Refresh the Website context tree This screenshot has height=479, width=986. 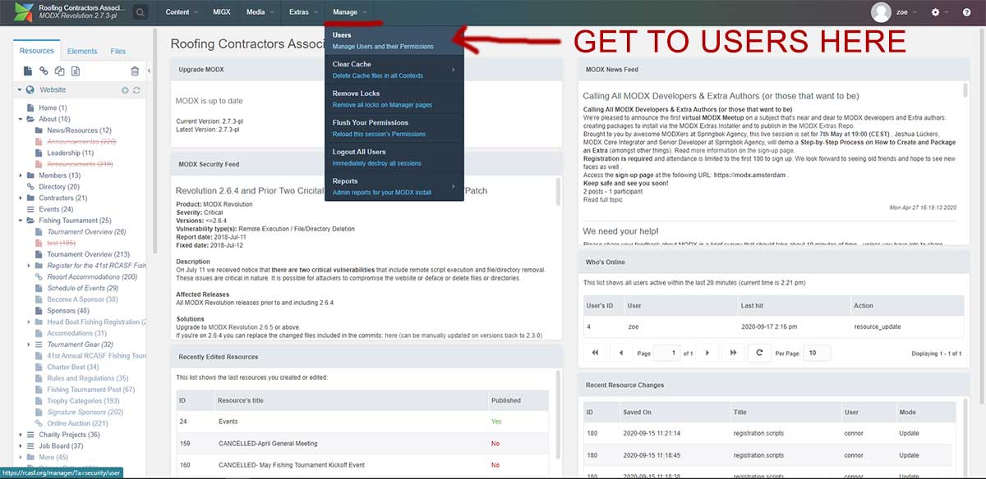click(136, 90)
